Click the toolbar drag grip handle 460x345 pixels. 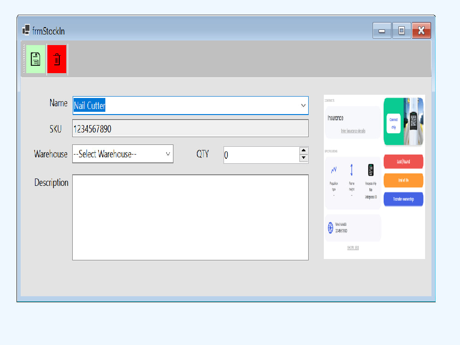[24, 59]
